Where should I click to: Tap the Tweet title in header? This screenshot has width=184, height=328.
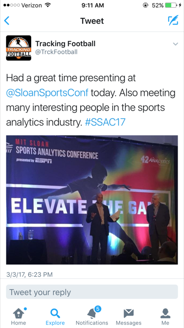tap(92, 21)
